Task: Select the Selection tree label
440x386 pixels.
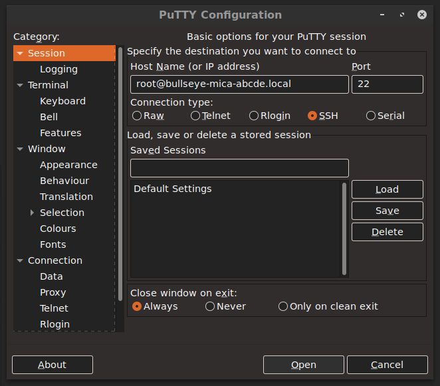Action: [x=62, y=213]
